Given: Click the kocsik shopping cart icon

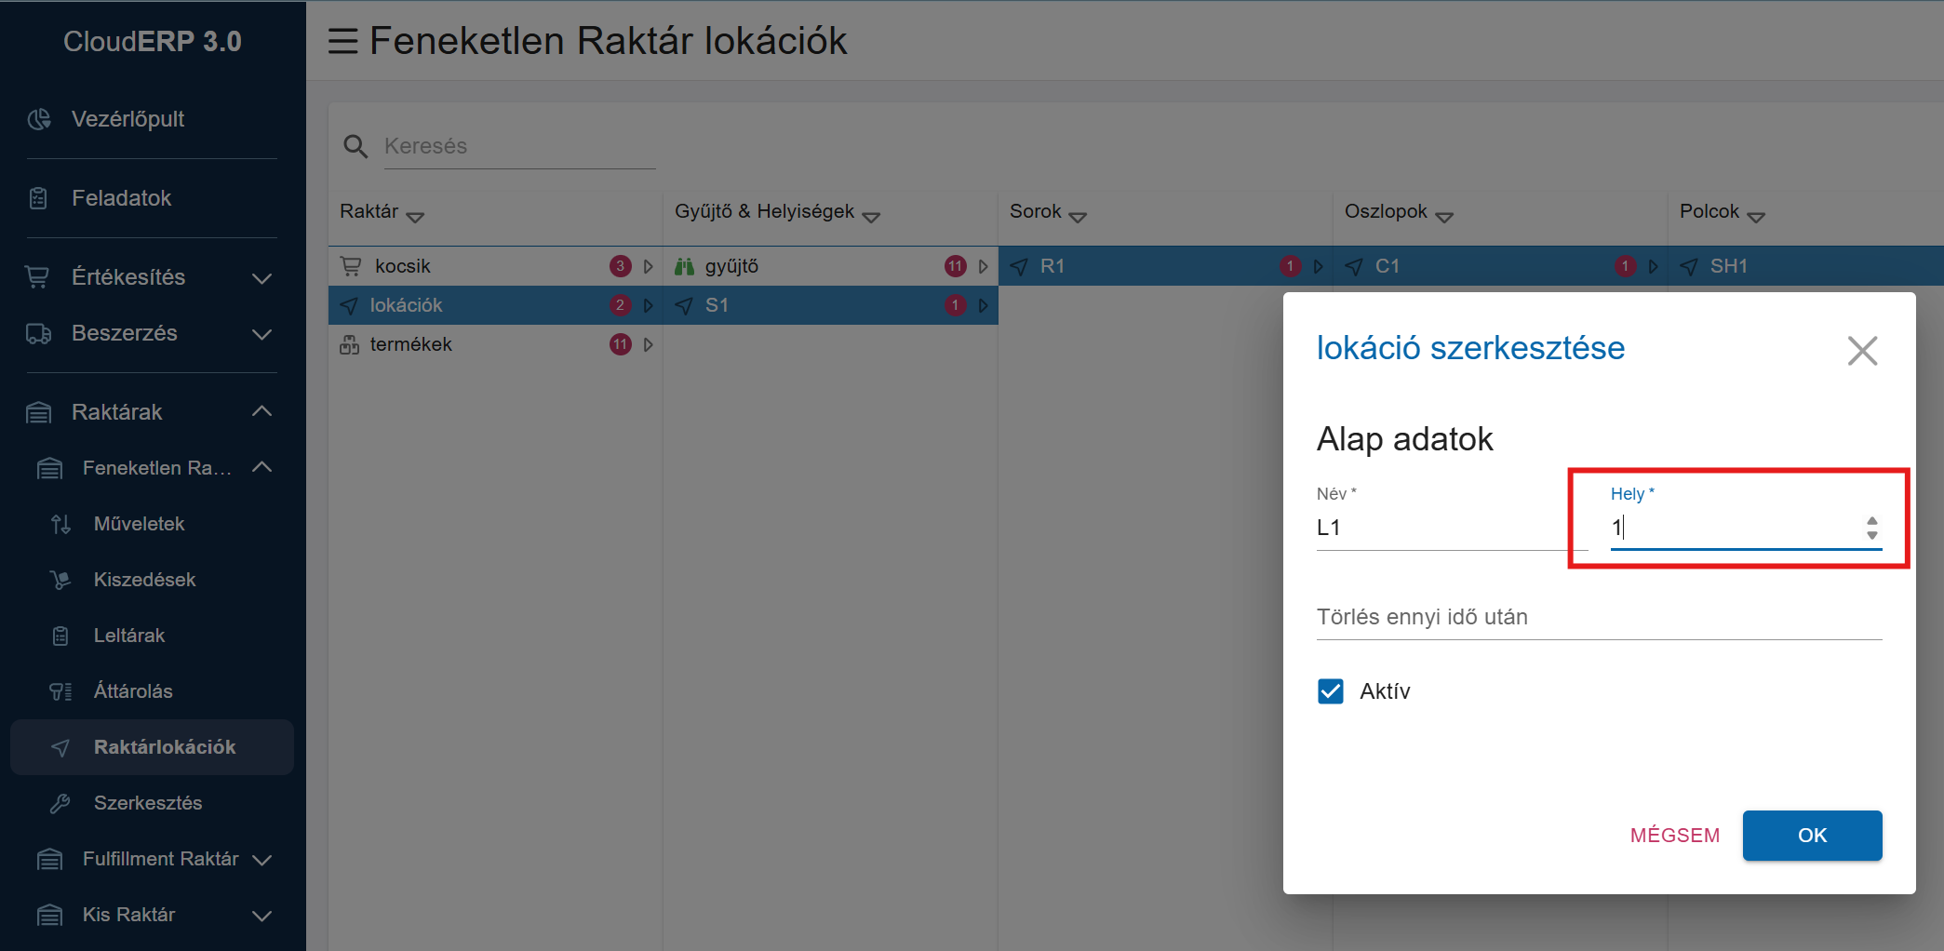Looking at the screenshot, I should [x=351, y=266].
